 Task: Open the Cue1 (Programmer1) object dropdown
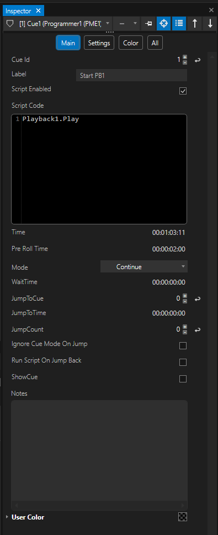107,24
